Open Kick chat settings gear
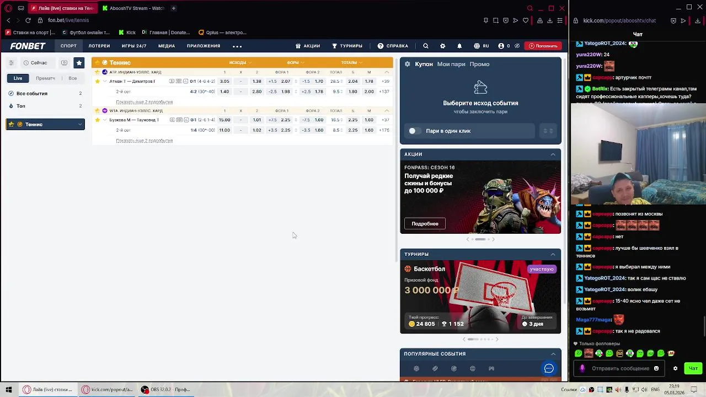The height and width of the screenshot is (397, 706). (x=675, y=368)
